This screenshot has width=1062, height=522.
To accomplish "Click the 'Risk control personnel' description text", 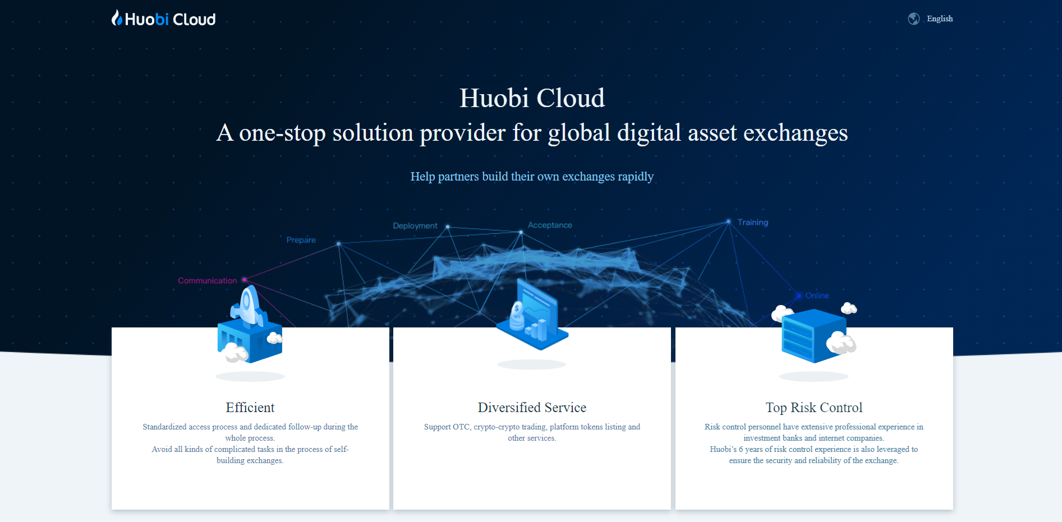I will pos(814,432).
